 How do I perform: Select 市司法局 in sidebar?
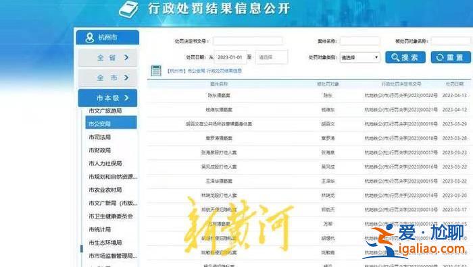coord(99,138)
